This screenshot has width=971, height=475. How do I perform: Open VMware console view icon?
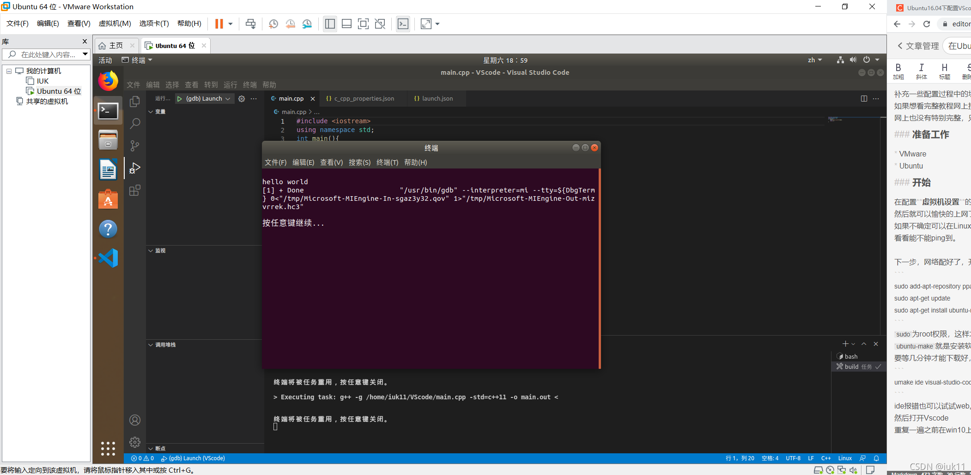403,24
